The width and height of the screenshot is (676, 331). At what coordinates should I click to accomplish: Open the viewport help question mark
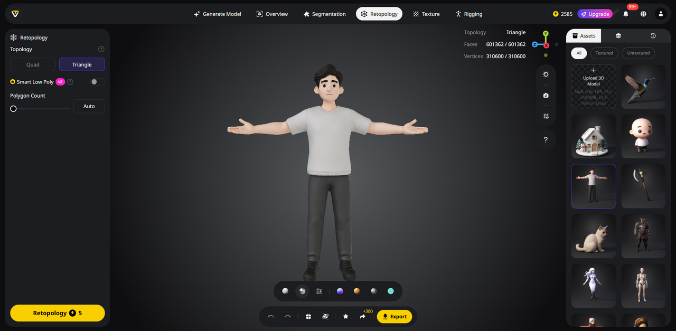click(x=546, y=140)
